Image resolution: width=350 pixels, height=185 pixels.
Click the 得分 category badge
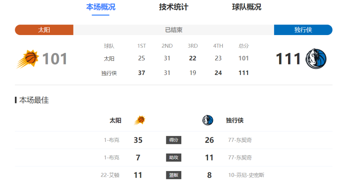[x=174, y=140]
